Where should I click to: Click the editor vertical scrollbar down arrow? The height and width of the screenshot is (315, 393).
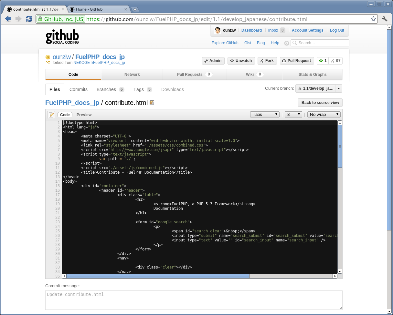point(340,271)
